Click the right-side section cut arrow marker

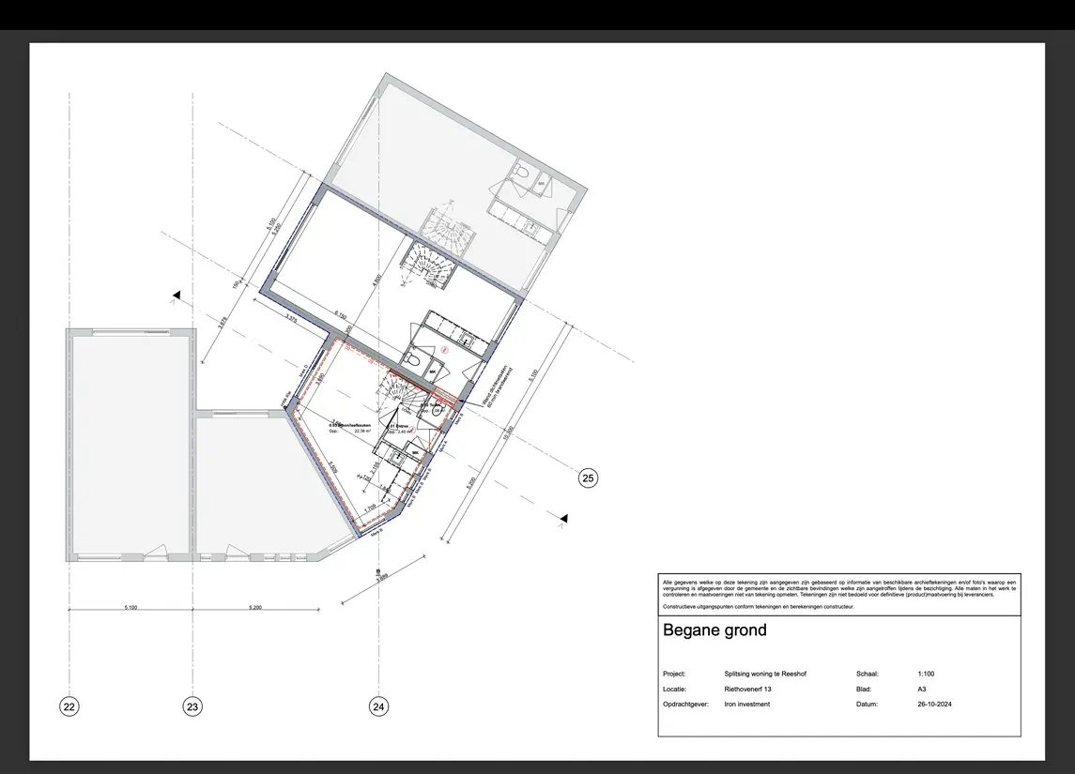point(563,517)
